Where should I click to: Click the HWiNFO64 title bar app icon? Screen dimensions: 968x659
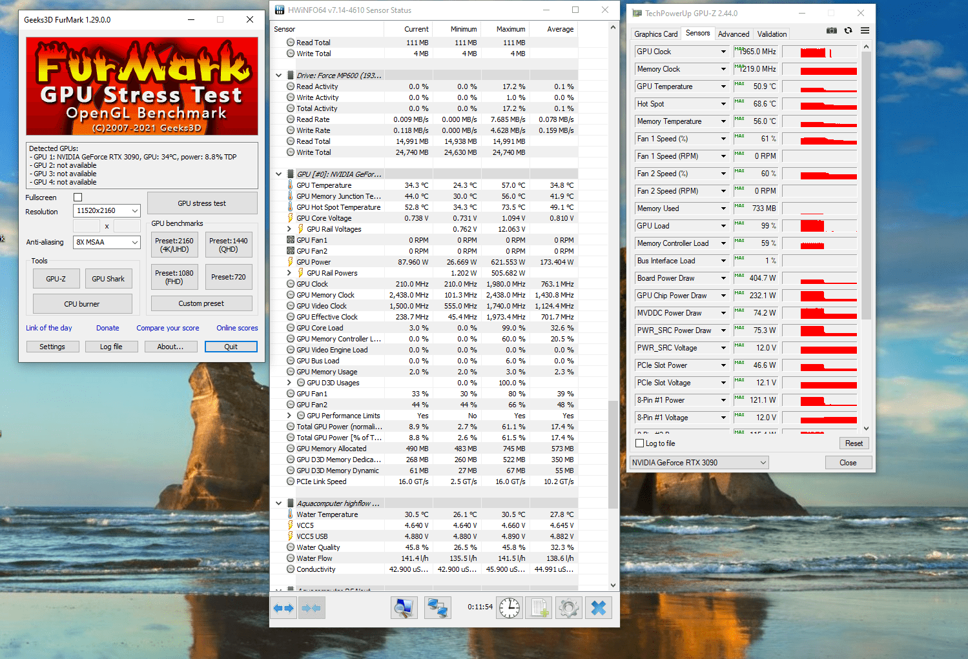pos(280,10)
